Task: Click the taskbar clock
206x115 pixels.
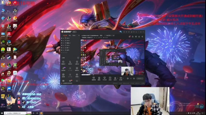Action: (x=198, y=113)
